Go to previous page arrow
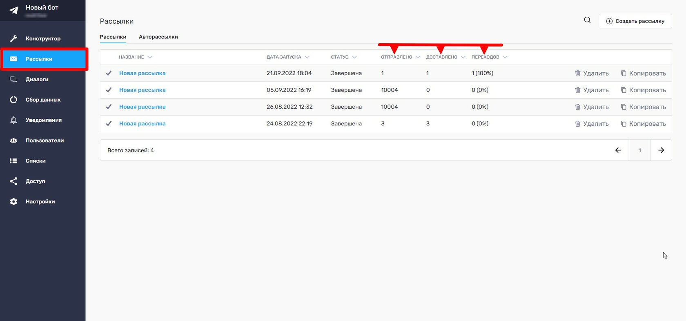The height and width of the screenshot is (321, 686). (x=618, y=150)
